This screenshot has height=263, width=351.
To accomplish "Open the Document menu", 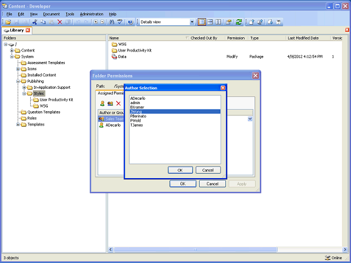I will [x=51, y=14].
